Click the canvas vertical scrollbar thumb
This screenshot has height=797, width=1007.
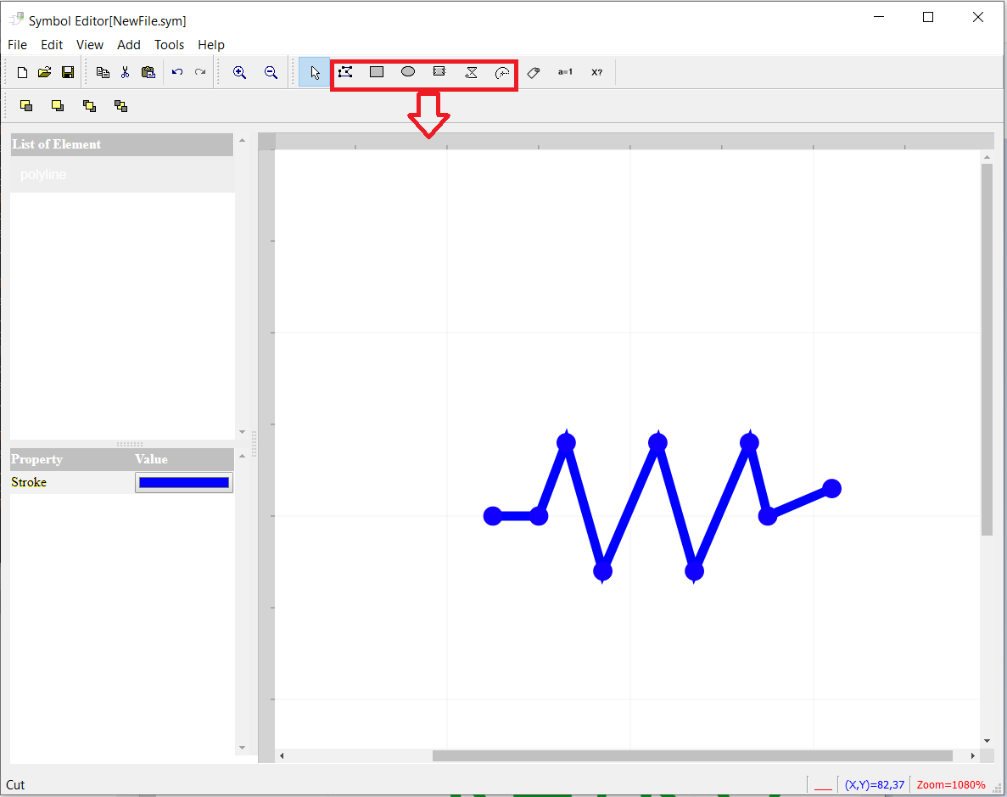click(987, 350)
